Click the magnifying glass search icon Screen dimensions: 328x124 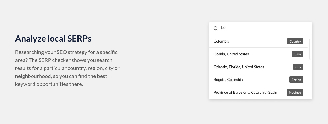[216, 28]
